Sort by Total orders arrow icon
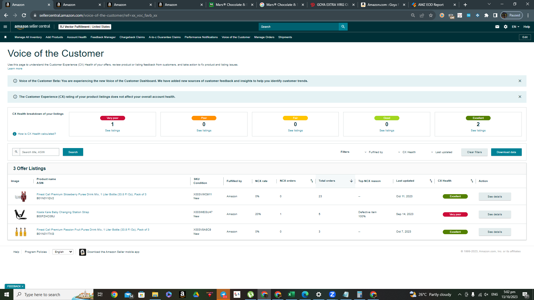The width and height of the screenshot is (534, 300). click(x=351, y=181)
